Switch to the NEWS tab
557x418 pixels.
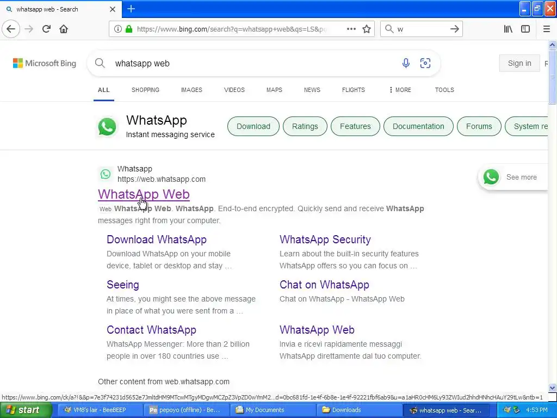(312, 90)
